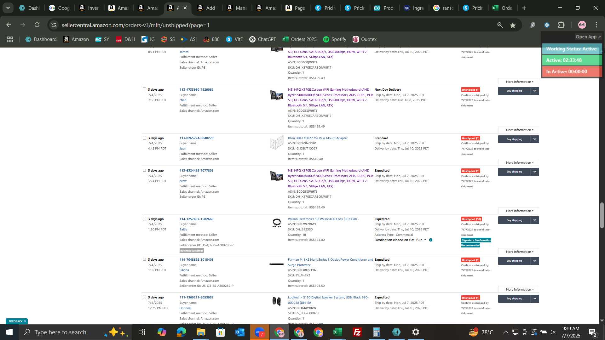Open the Orders 2025 bookmark
Image resolution: width=605 pixels, height=340 pixels.
tap(300, 39)
